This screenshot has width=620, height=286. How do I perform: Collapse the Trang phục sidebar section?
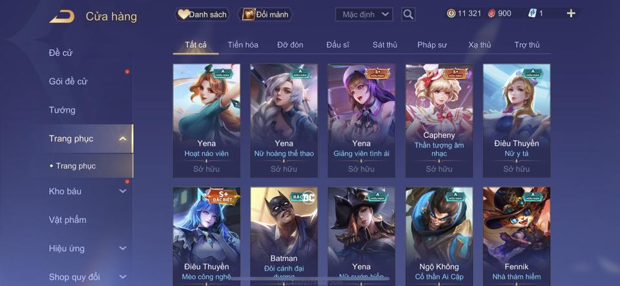(x=123, y=138)
